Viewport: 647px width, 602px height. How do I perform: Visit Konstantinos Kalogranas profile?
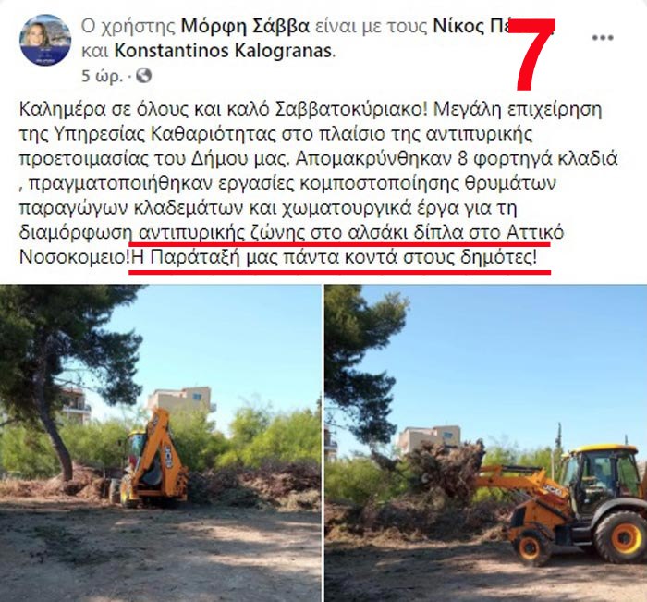[223, 50]
